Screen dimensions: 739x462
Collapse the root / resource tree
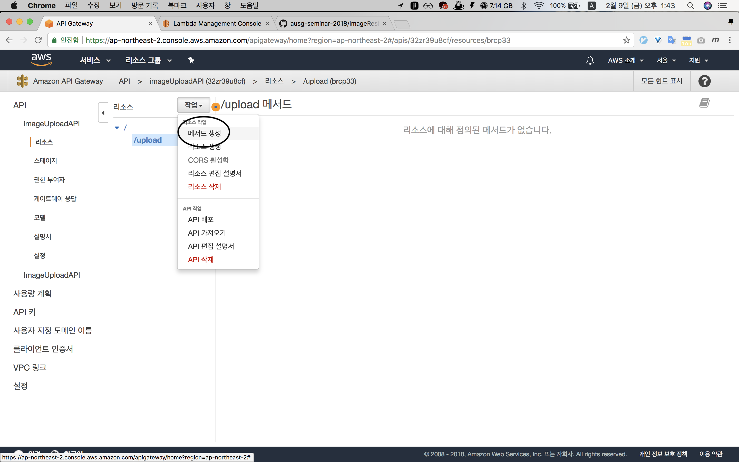[117, 127]
